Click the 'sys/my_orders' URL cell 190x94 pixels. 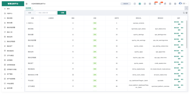tap(138, 46)
